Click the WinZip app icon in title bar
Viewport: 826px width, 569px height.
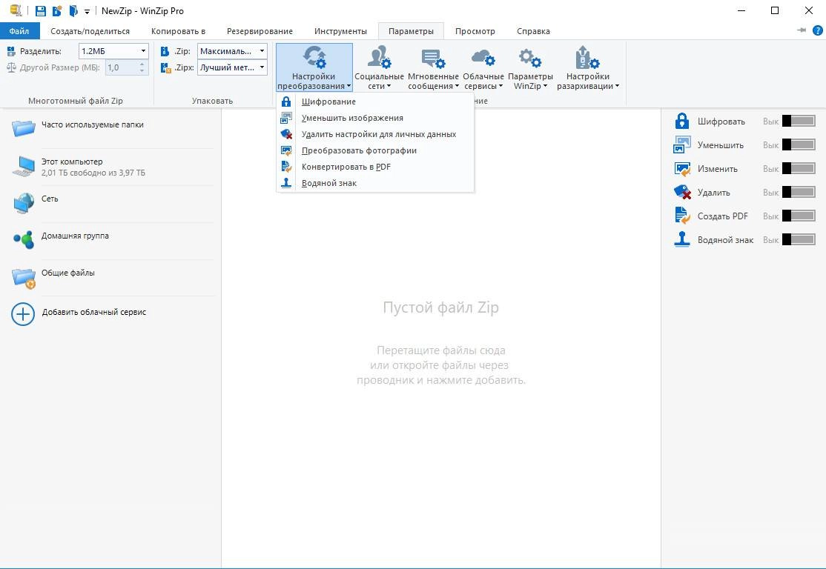click(16, 10)
